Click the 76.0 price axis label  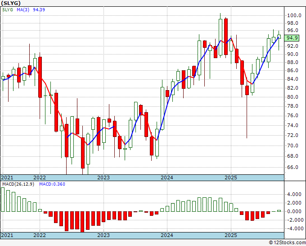click(292, 115)
